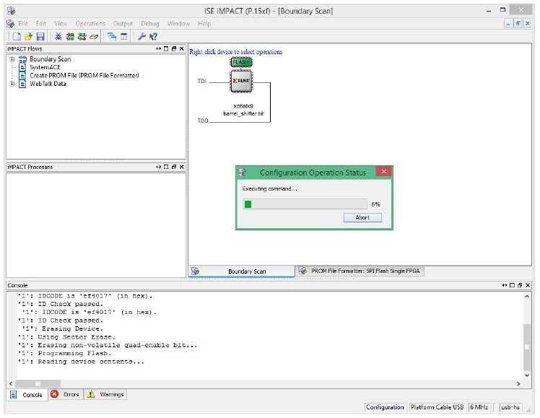Click the Platform Cable USB status entry
The width and height of the screenshot is (540, 418).
[437, 407]
